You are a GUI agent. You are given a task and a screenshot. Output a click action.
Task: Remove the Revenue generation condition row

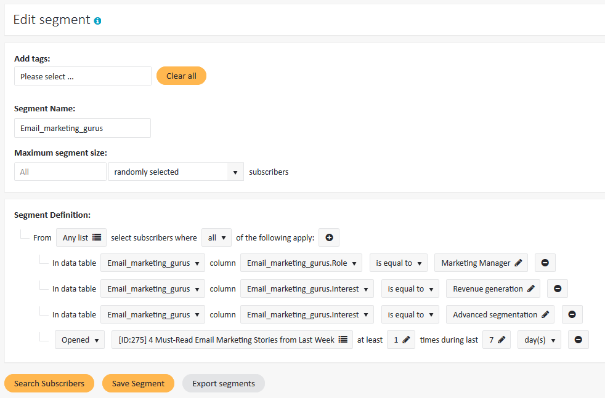[x=557, y=289]
